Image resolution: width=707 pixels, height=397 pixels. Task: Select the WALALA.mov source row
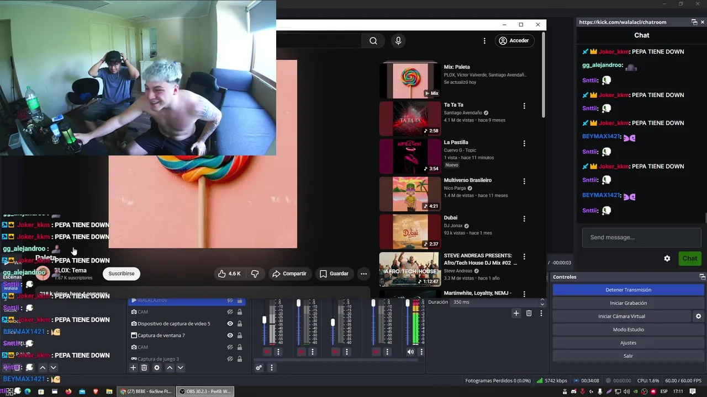click(187, 301)
